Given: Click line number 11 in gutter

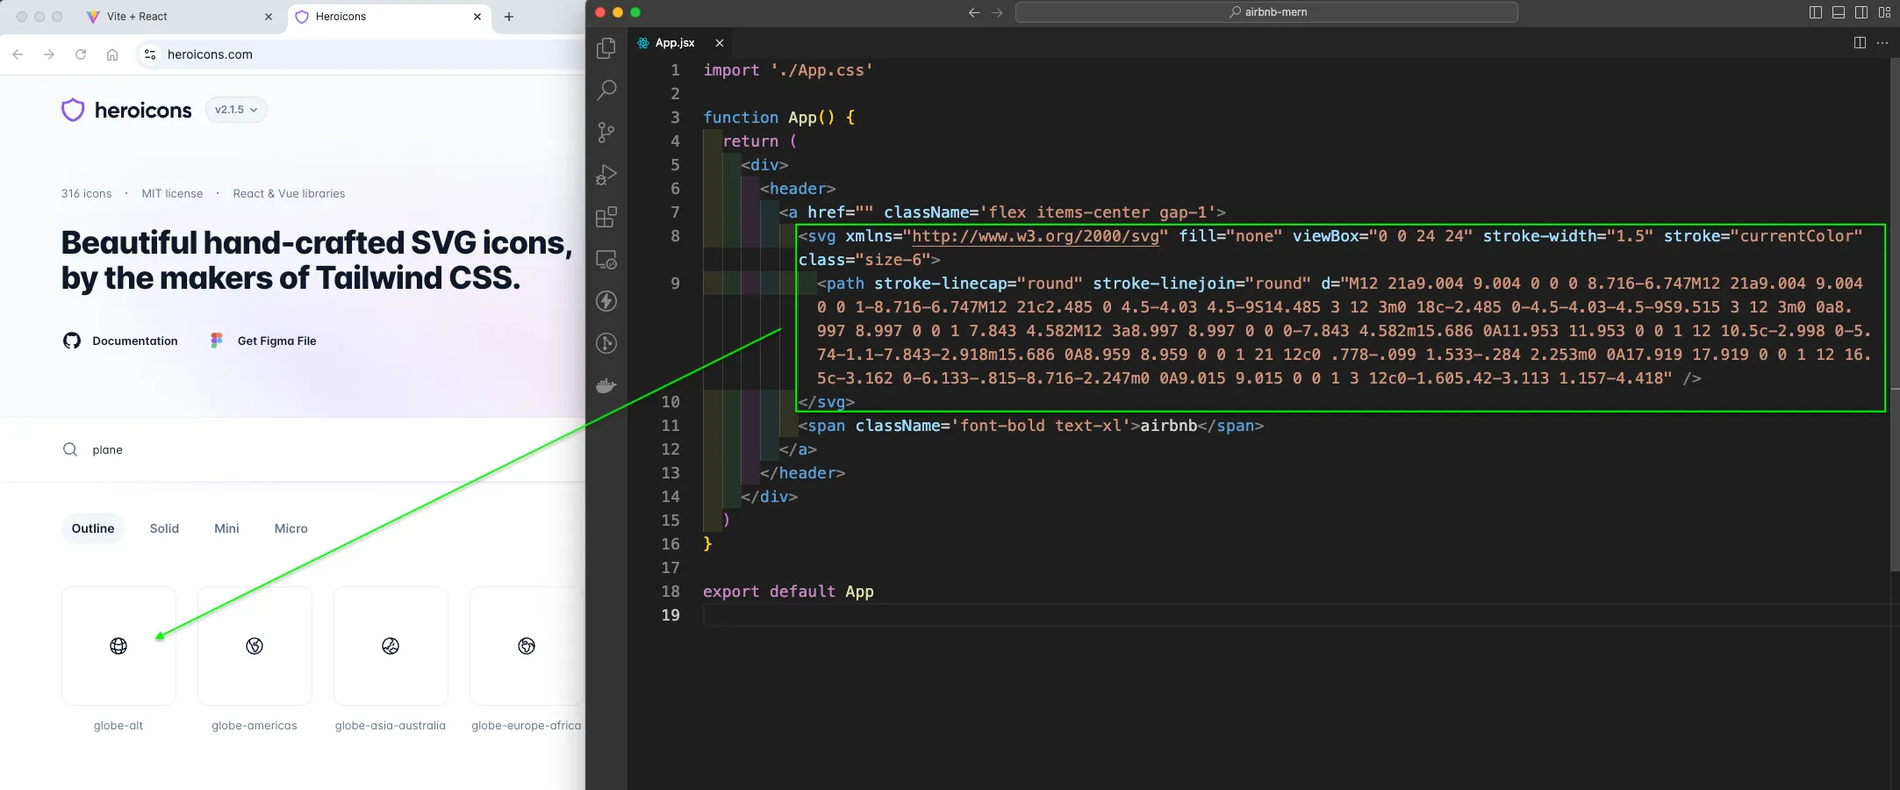Looking at the screenshot, I should [670, 426].
